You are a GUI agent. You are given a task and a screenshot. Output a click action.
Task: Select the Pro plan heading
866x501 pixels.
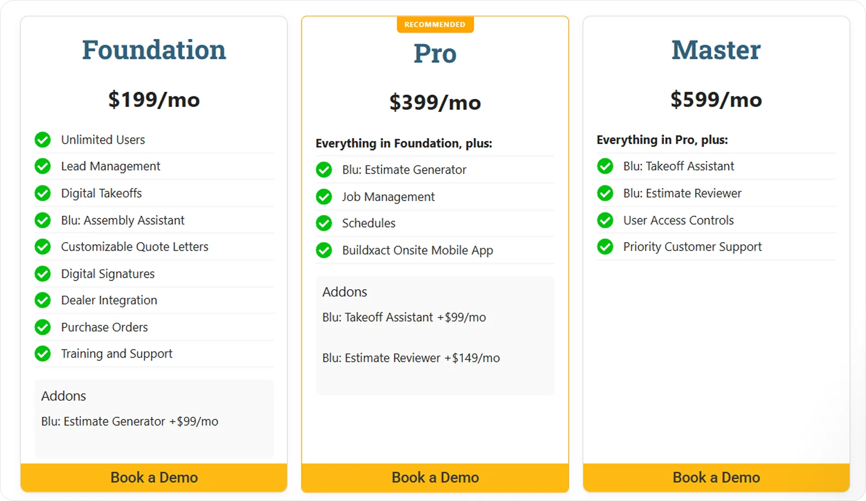(435, 53)
